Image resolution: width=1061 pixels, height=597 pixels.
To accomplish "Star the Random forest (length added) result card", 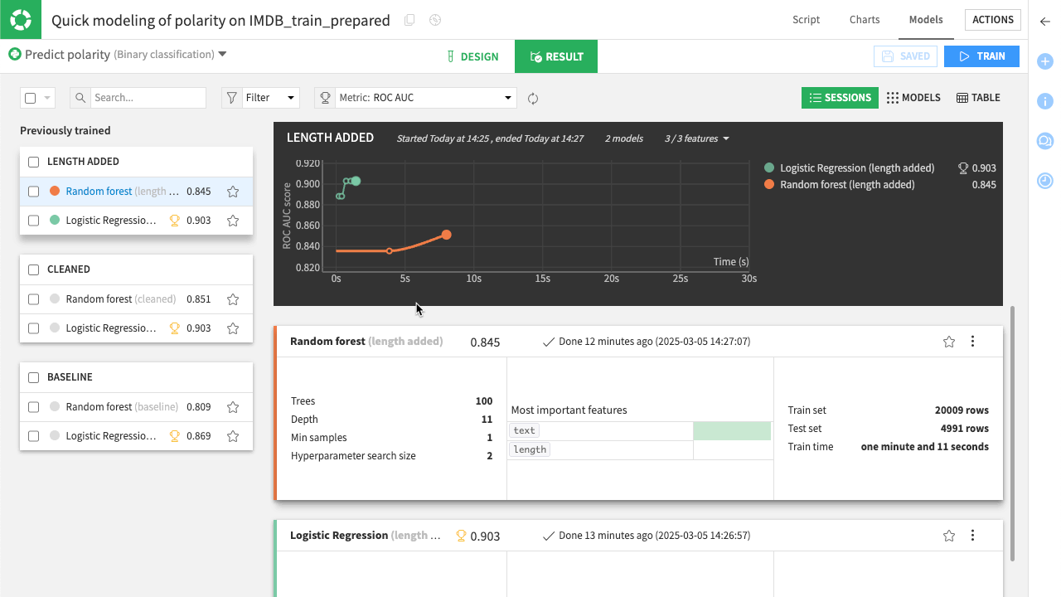I will coord(949,342).
